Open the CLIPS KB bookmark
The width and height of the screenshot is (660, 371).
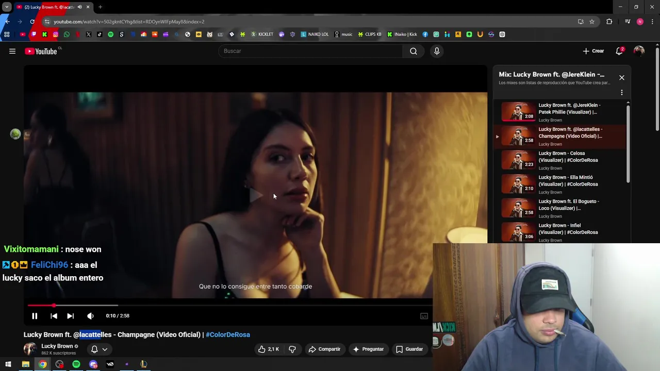coord(369,35)
